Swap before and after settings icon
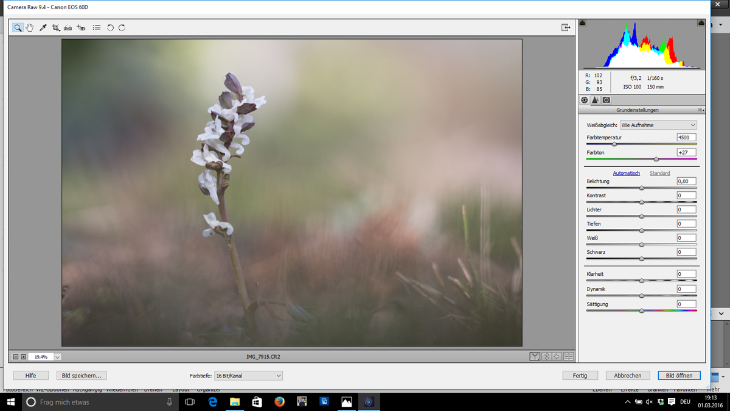The image size is (730, 411). (546, 357)
